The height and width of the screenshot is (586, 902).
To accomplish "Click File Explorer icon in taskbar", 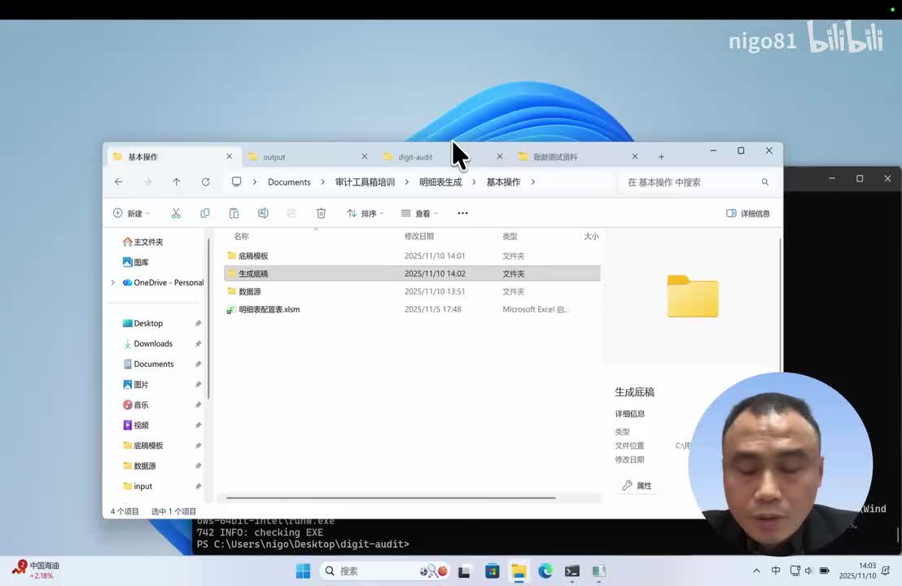I will [x=519, y=571].
